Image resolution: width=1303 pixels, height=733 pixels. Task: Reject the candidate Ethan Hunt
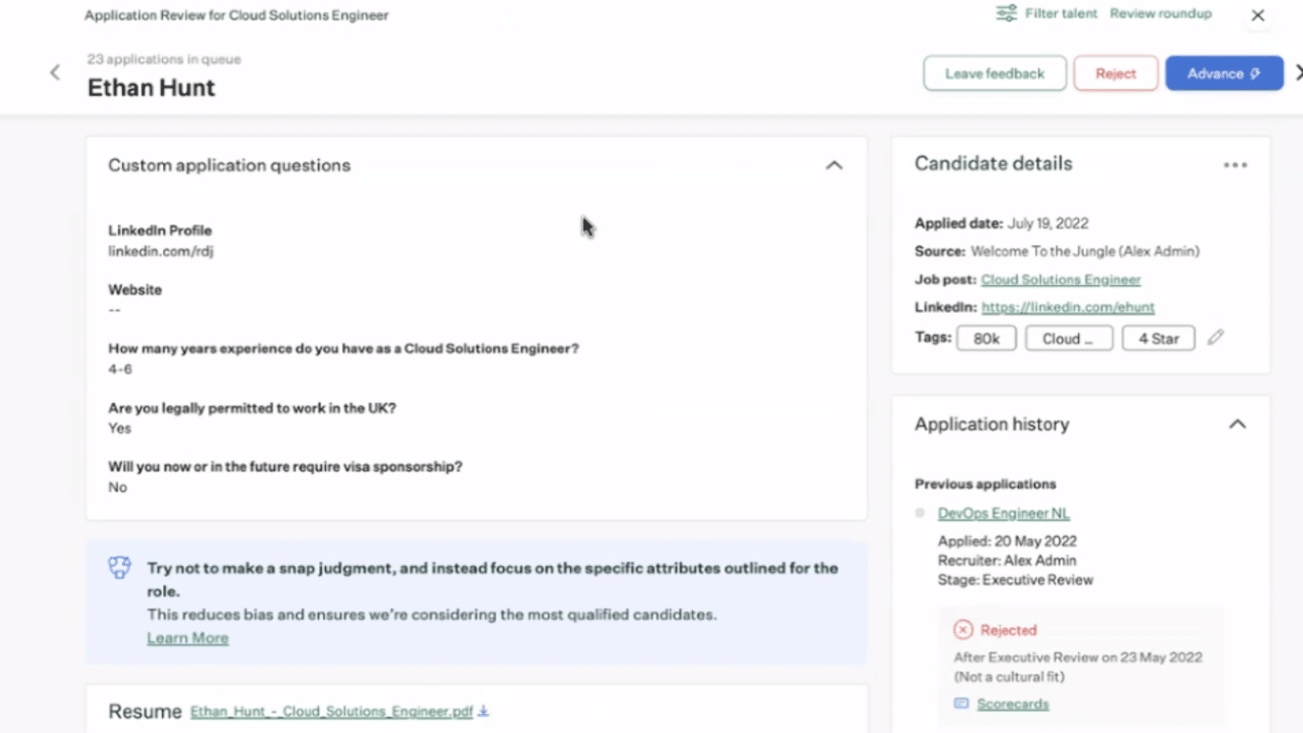point(1115,73)
